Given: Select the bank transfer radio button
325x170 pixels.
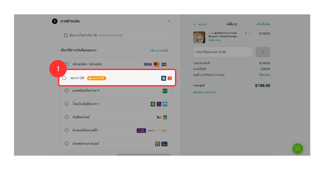Looking at the screenshot, I should tap(66, 104).
